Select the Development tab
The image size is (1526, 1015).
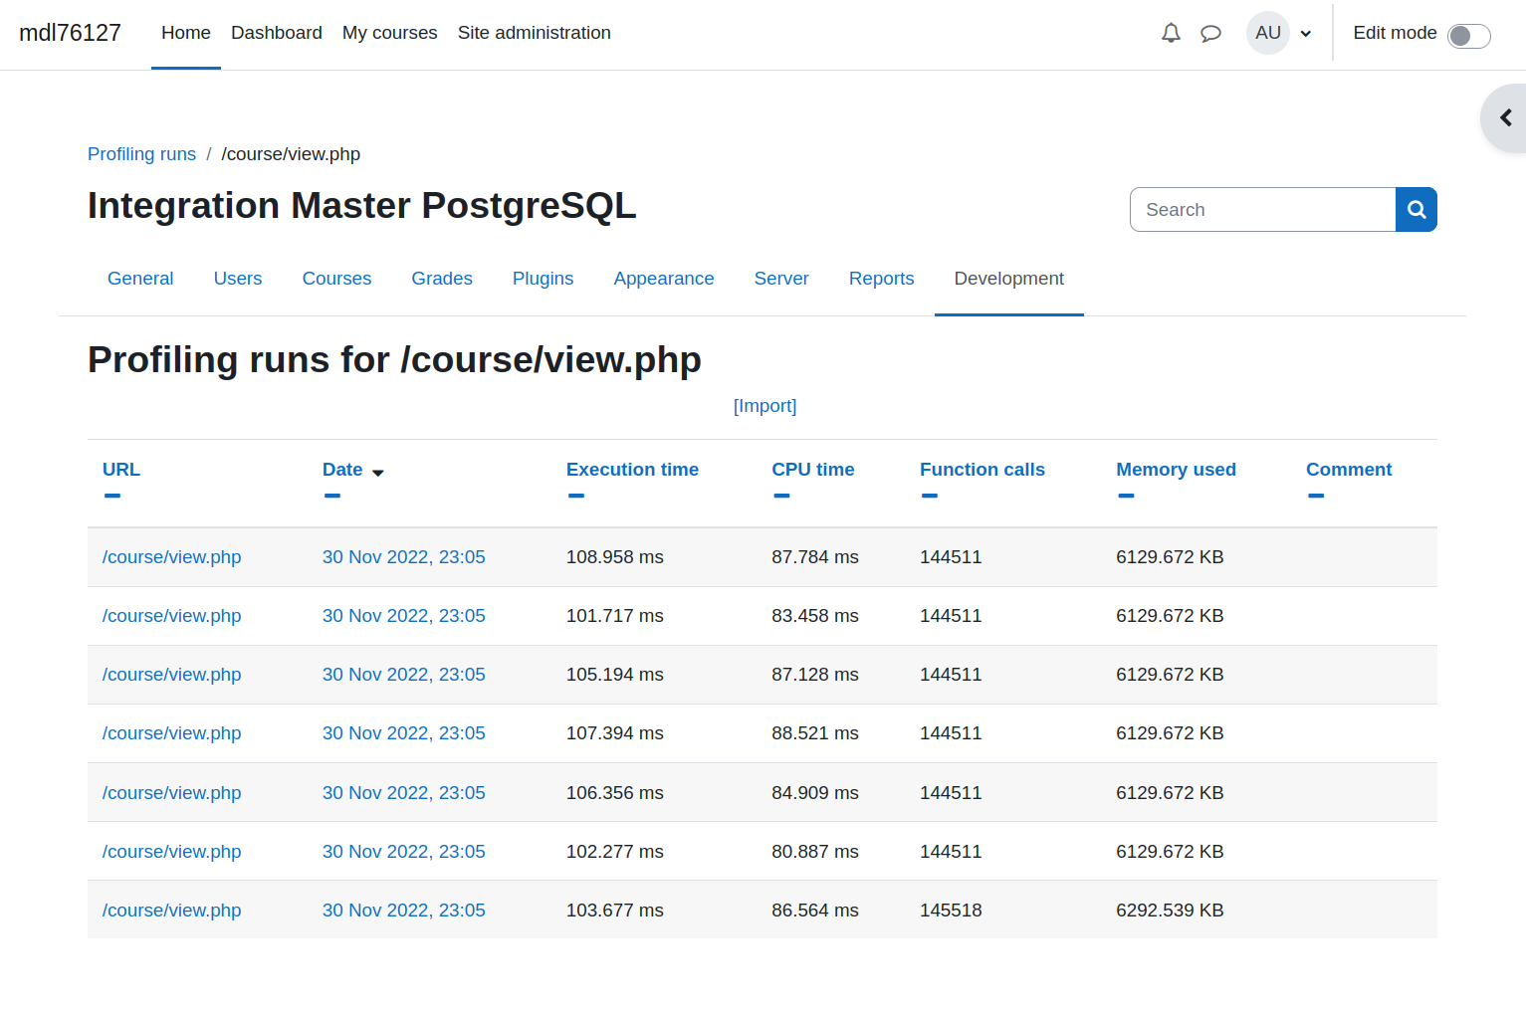coord(1009,279)
